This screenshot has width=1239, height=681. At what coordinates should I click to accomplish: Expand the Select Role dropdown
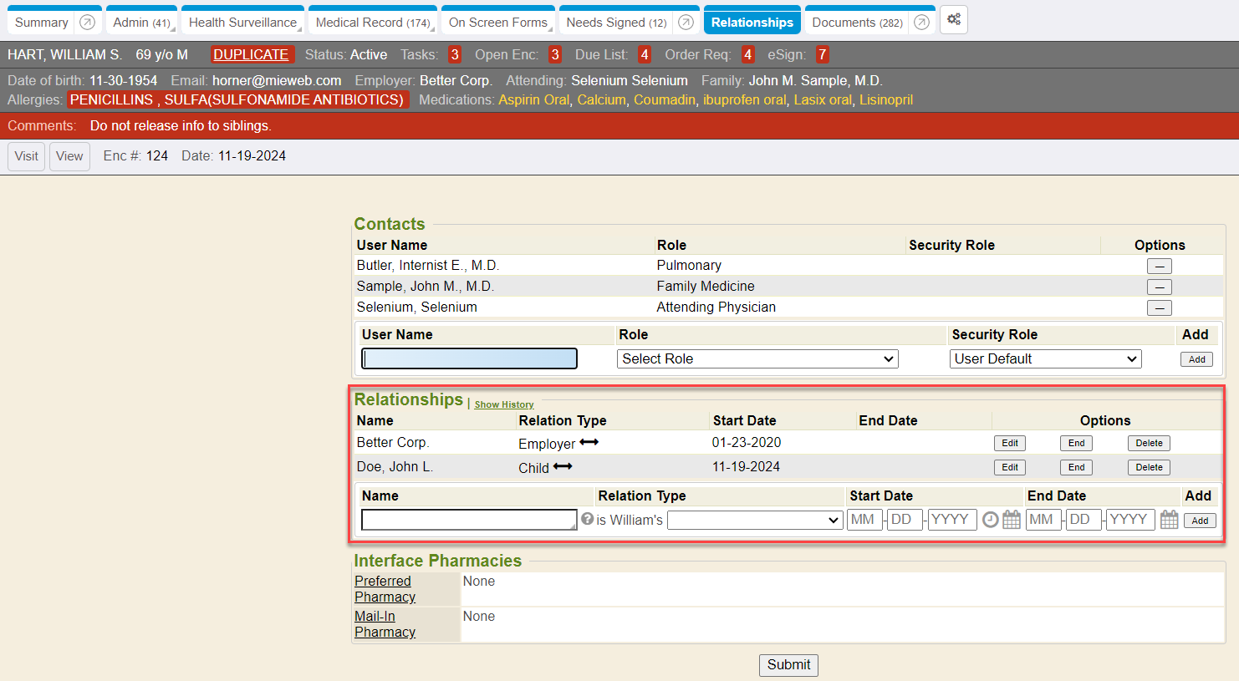tap(757, 359)
